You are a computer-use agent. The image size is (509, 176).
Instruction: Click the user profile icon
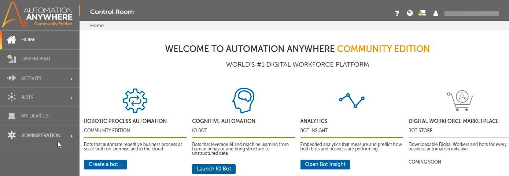pos(436,13)
